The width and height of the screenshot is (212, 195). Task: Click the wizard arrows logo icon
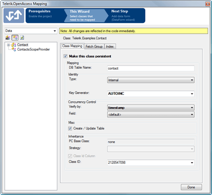pyautogui.click(x=14, y=15)
